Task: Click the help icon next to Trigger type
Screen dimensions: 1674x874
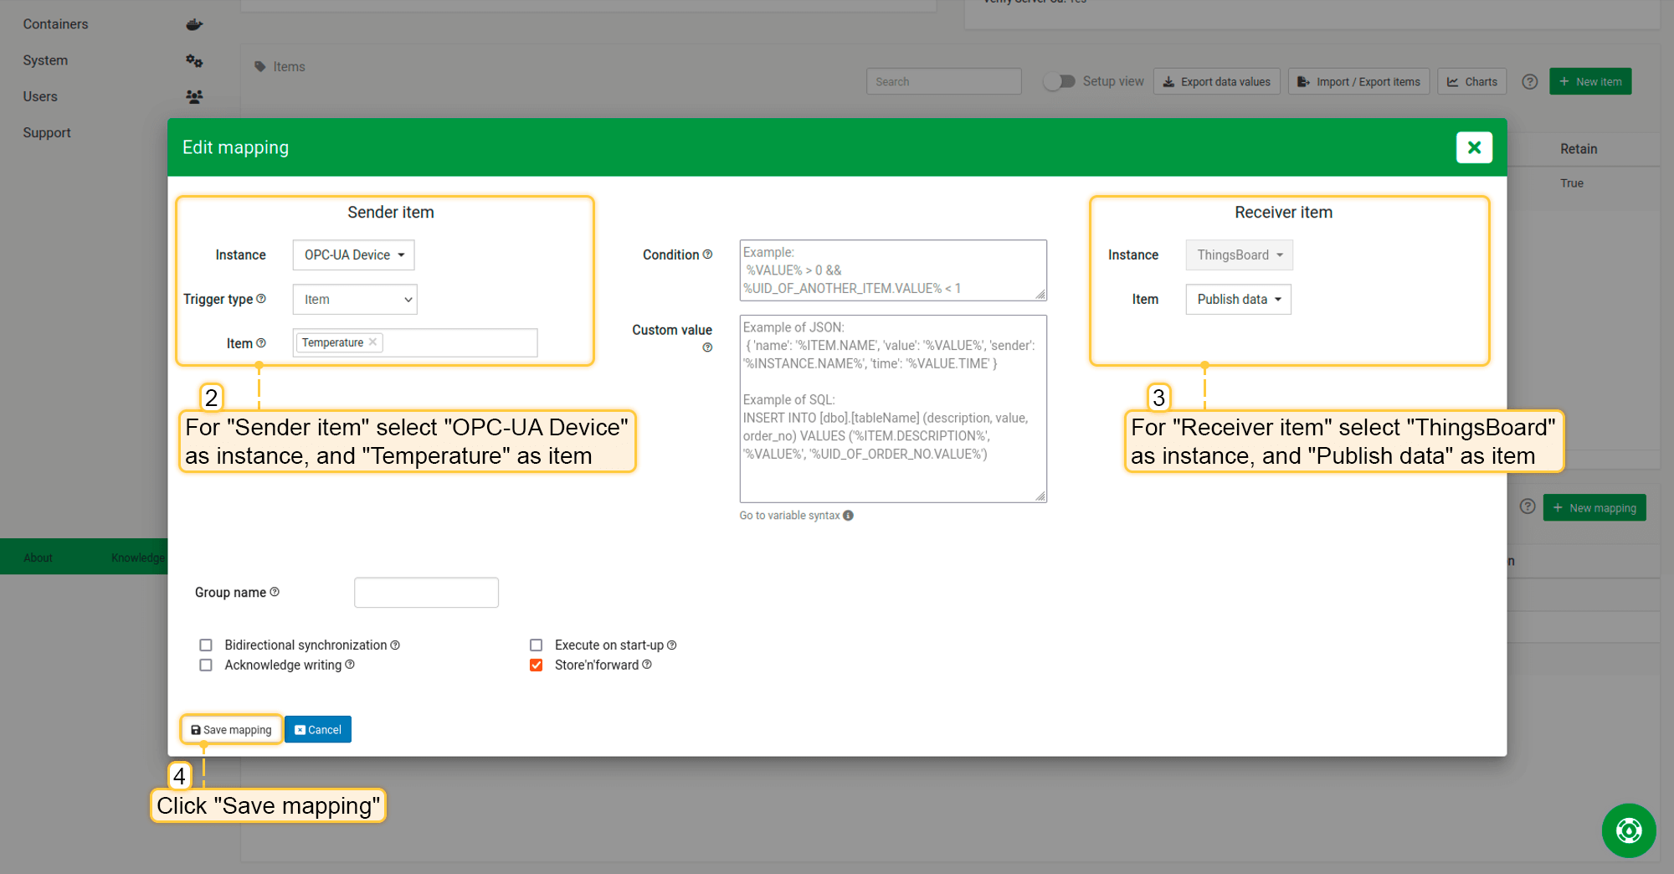Action: pyautogui.click(x=261, y=299)
